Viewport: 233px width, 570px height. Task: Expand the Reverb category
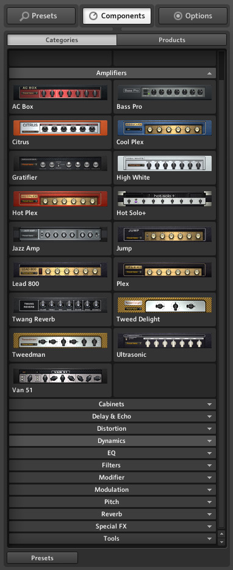pyautogui.click(x=112, y=514)
